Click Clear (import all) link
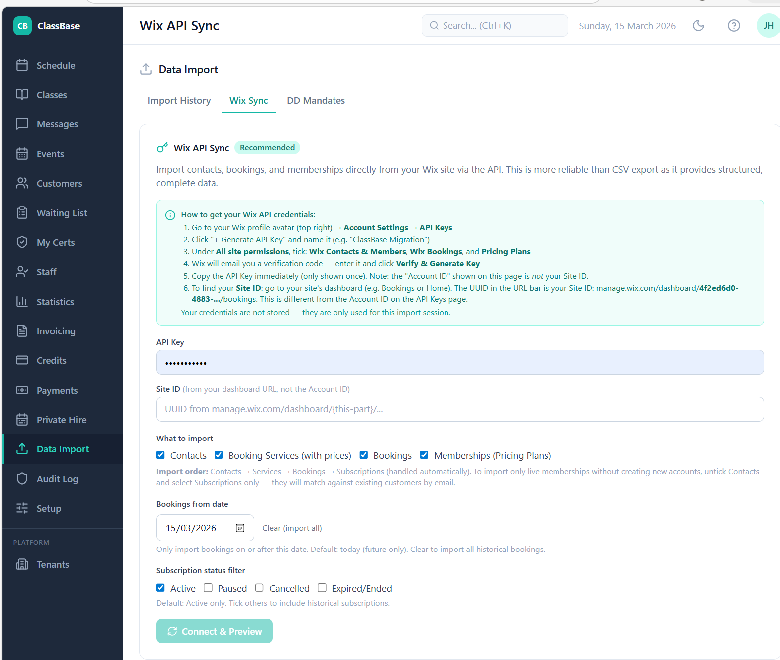The image size is (780, 660). coord(292,528)
